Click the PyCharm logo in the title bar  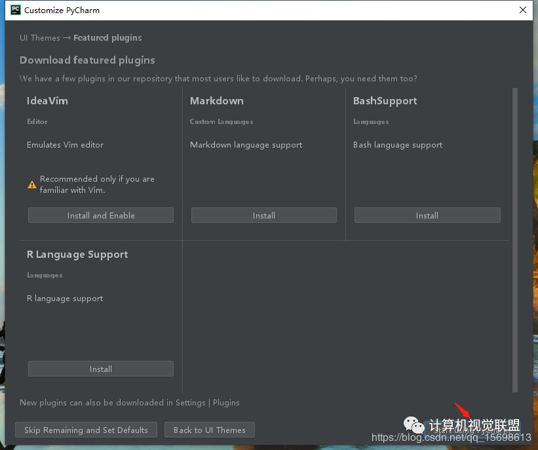coord(16,10)
